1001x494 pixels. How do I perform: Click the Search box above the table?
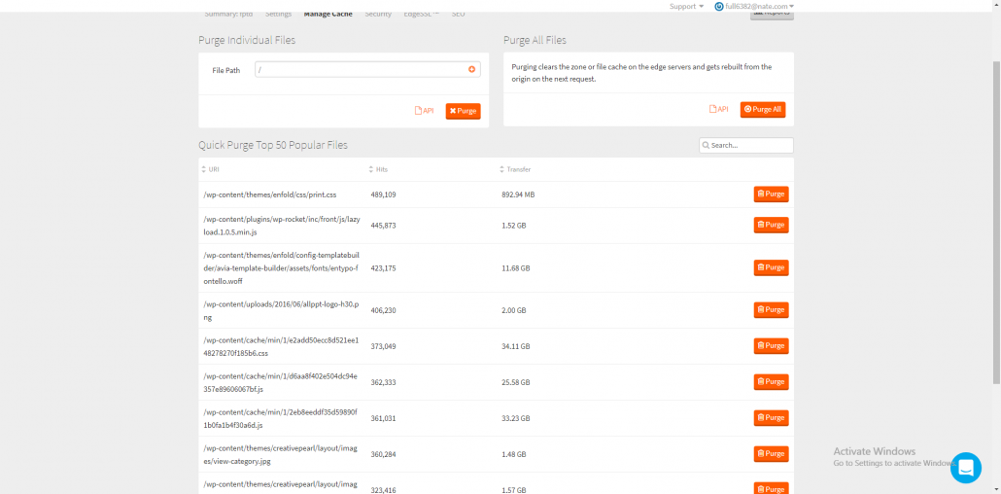746,145
